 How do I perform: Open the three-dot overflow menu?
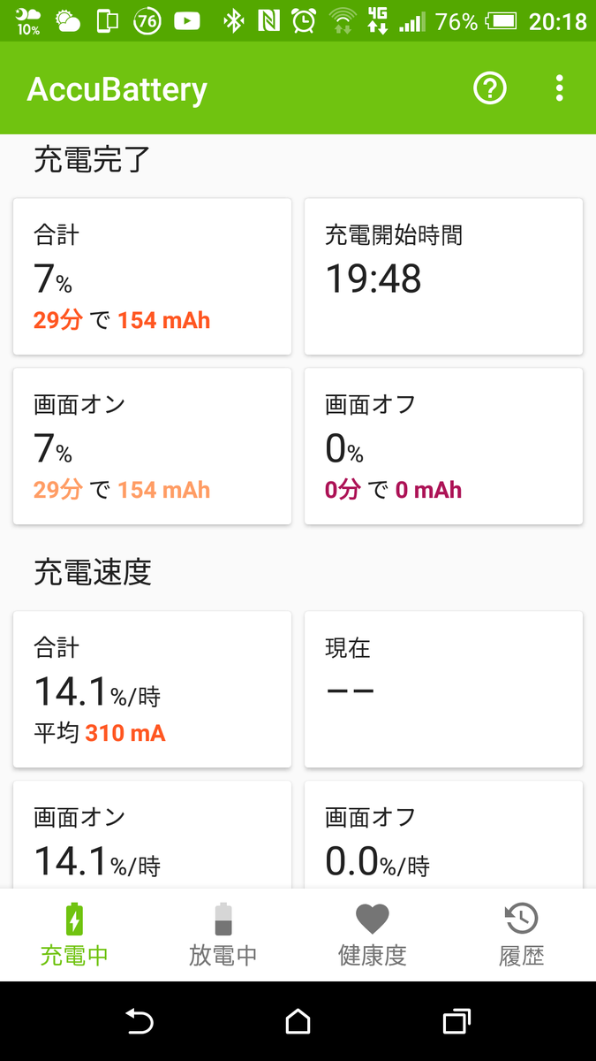(x=559, y=88)
